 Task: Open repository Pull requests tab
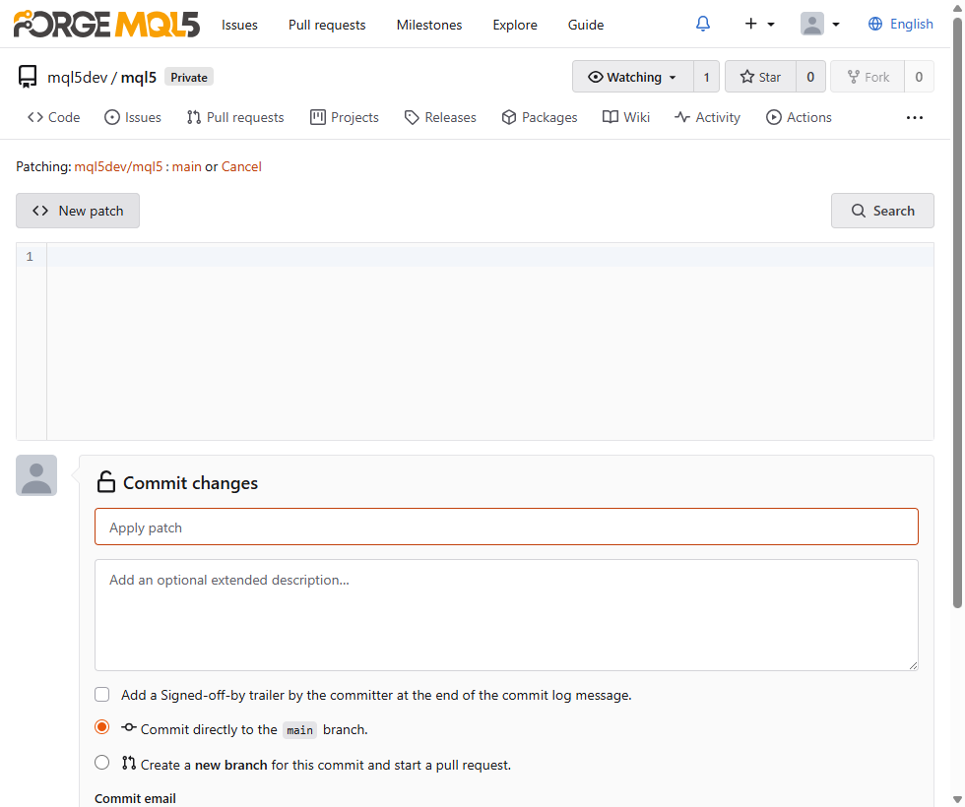point(235,117)
